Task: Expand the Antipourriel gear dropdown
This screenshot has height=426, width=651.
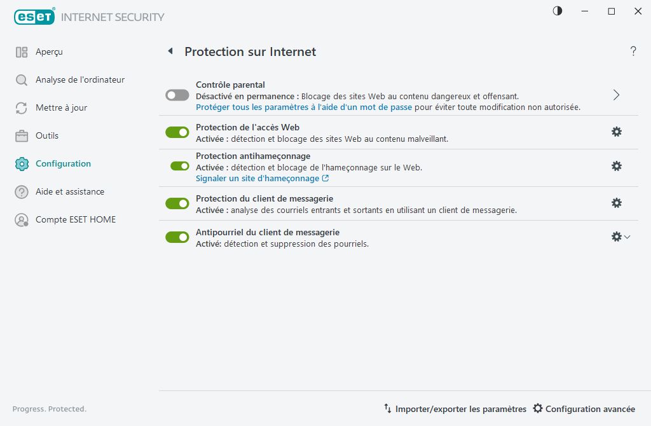Action: [627, 237]
